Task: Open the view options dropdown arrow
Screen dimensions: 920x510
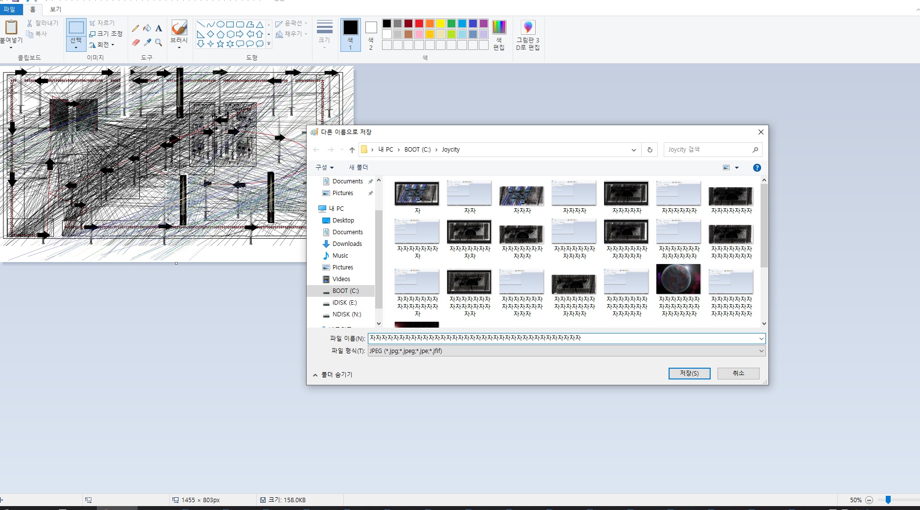Action: pos(737,168)
